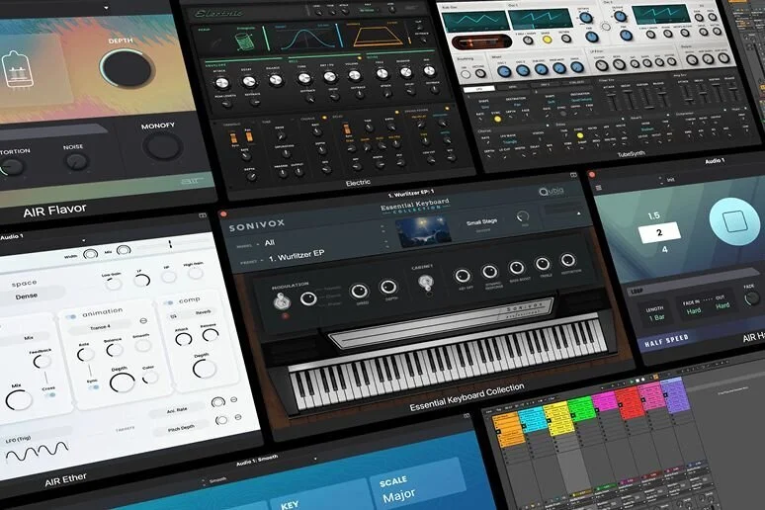Select Reverb in the comp section
The height and width of the screenshot is (510, 765).
pos(203,312)
